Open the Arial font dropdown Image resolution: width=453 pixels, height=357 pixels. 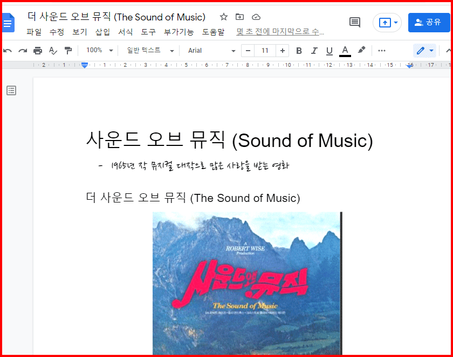pos(211,51)
